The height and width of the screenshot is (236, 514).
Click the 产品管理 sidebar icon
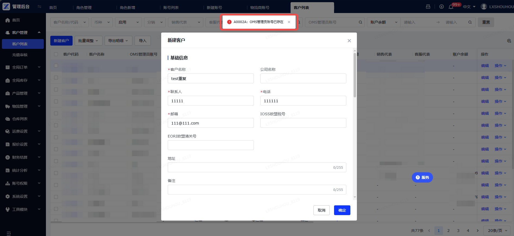[8, 93]
